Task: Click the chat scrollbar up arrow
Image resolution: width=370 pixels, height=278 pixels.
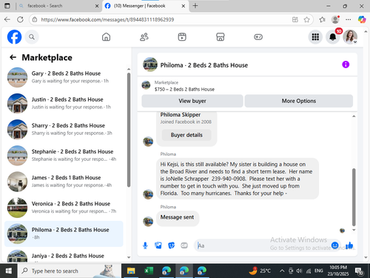Action: coord(354,116)
